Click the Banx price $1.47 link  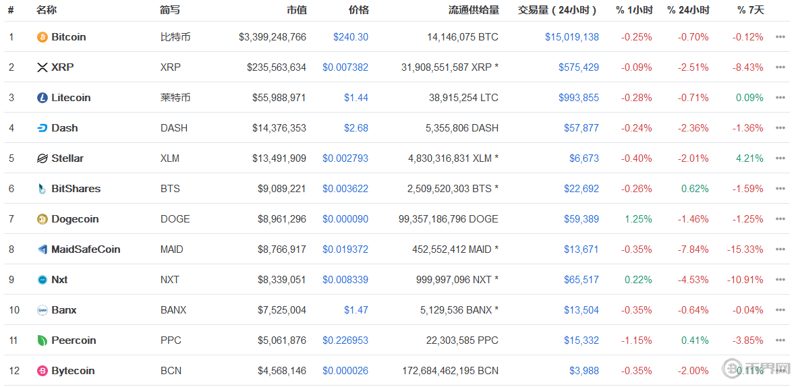coord(356,310)
